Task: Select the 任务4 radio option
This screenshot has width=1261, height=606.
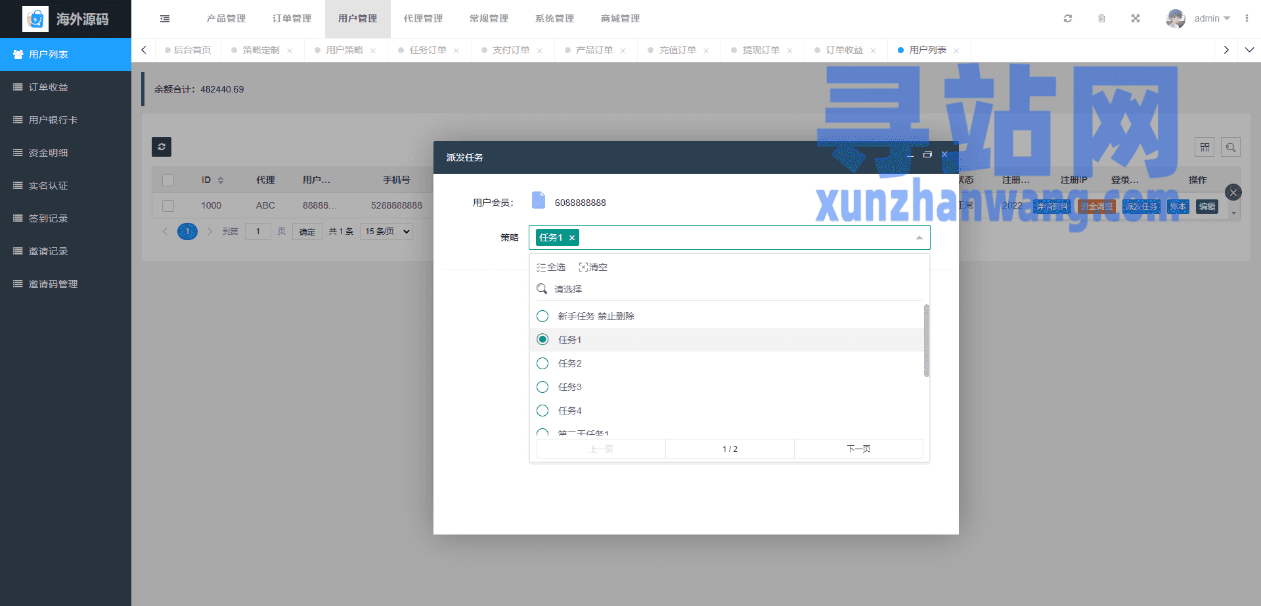Action: tap(542, 411)
